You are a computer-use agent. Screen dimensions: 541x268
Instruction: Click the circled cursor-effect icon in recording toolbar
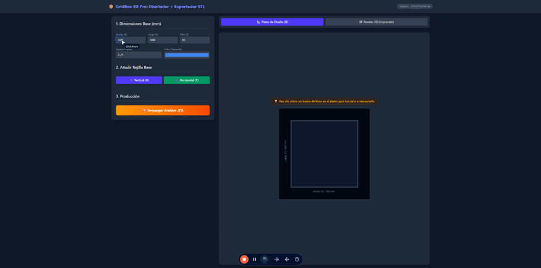[x=265, y=259]
